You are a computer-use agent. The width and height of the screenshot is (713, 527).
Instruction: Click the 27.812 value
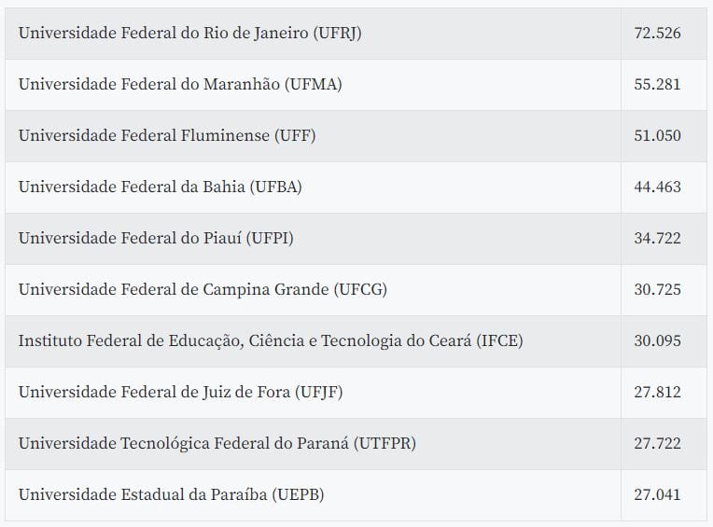tap(657, 393)
